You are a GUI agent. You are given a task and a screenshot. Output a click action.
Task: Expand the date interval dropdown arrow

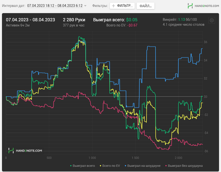[x=85, y=6]
